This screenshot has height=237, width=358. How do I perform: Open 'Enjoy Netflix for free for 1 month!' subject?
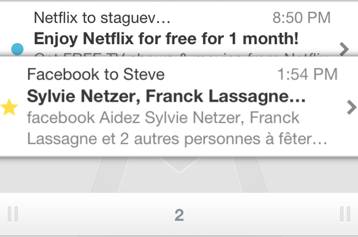pos(166,39)
